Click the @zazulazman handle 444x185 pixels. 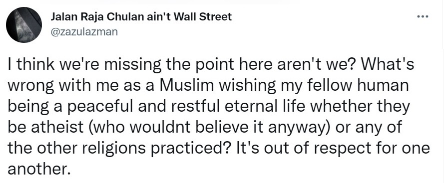84,32
